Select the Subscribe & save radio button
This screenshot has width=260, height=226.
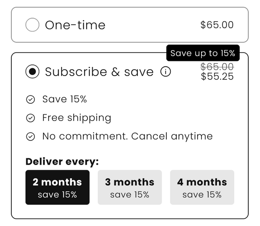click(32, 72)
